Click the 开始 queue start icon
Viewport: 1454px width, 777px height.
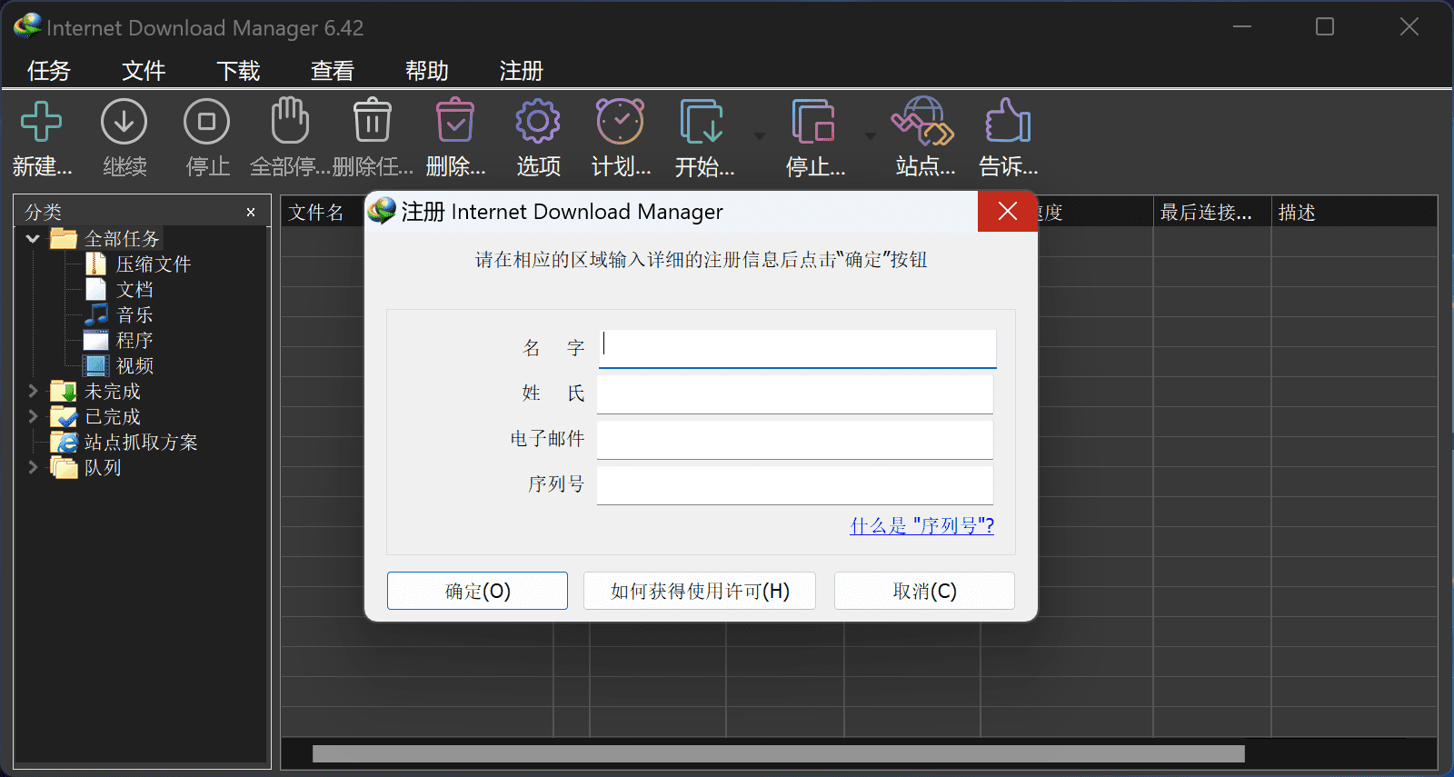pyautogui.click(x=702, y=122)
